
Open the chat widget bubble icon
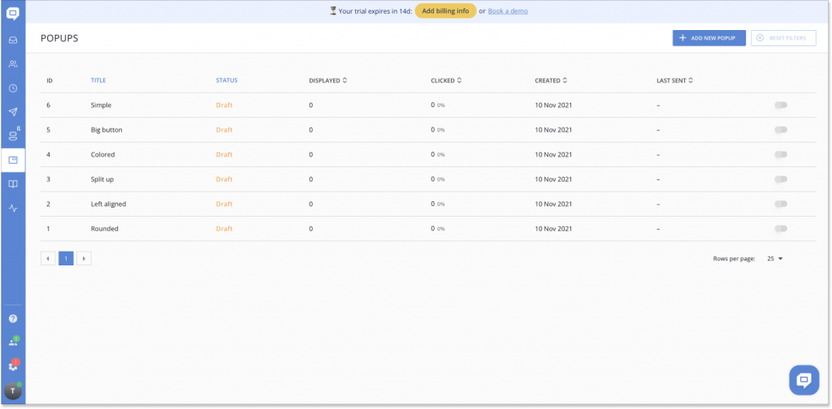(x=803, y=380)
